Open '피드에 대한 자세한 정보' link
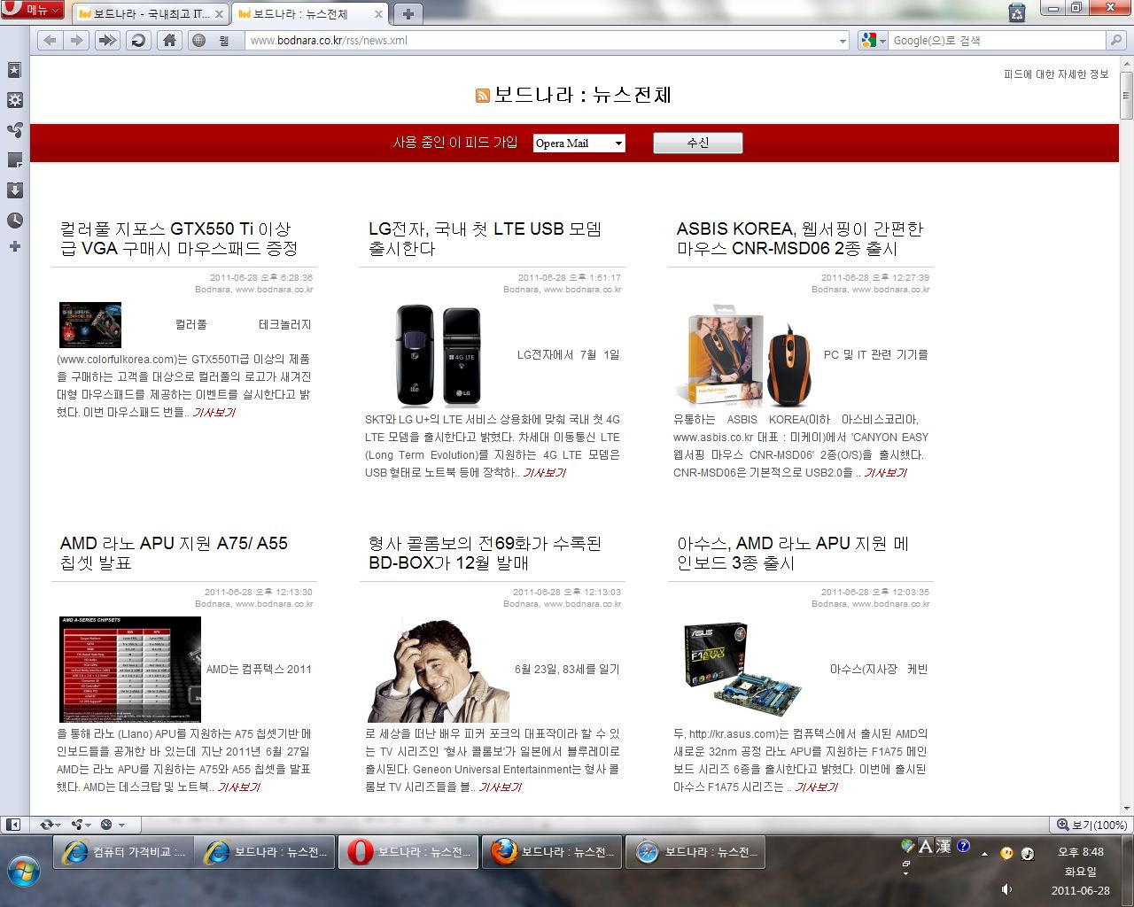The width and height of the screenshot is (1134, 907). (1056, 74)
